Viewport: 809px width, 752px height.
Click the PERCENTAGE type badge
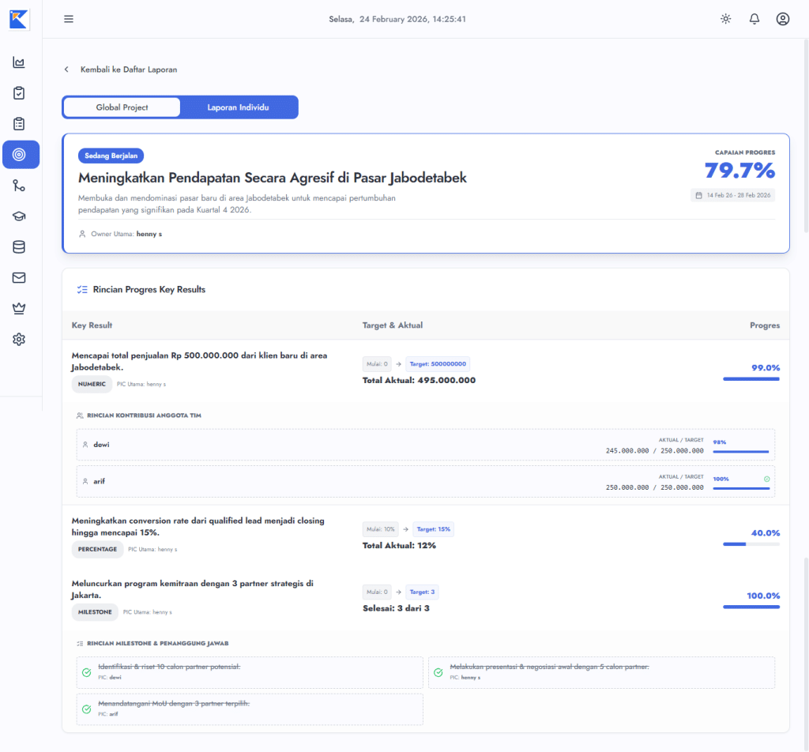click(97, 549)
